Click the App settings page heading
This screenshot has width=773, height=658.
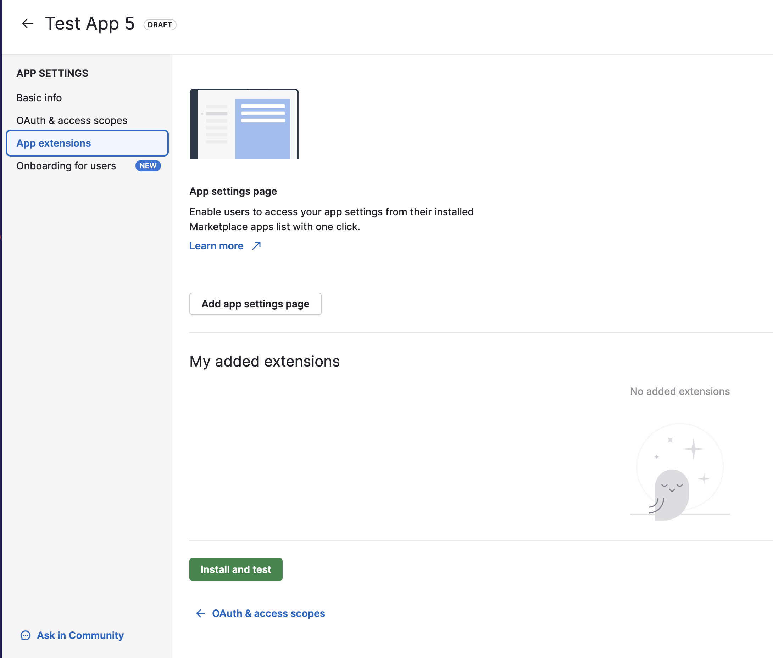(233, 191)
